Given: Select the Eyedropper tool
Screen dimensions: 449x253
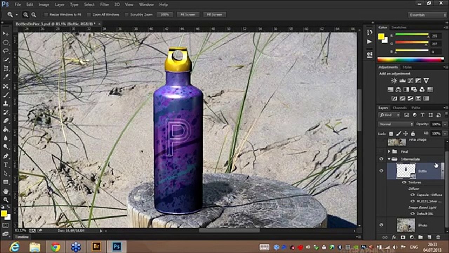Looking at the screenshot, I should click(6, 77).
